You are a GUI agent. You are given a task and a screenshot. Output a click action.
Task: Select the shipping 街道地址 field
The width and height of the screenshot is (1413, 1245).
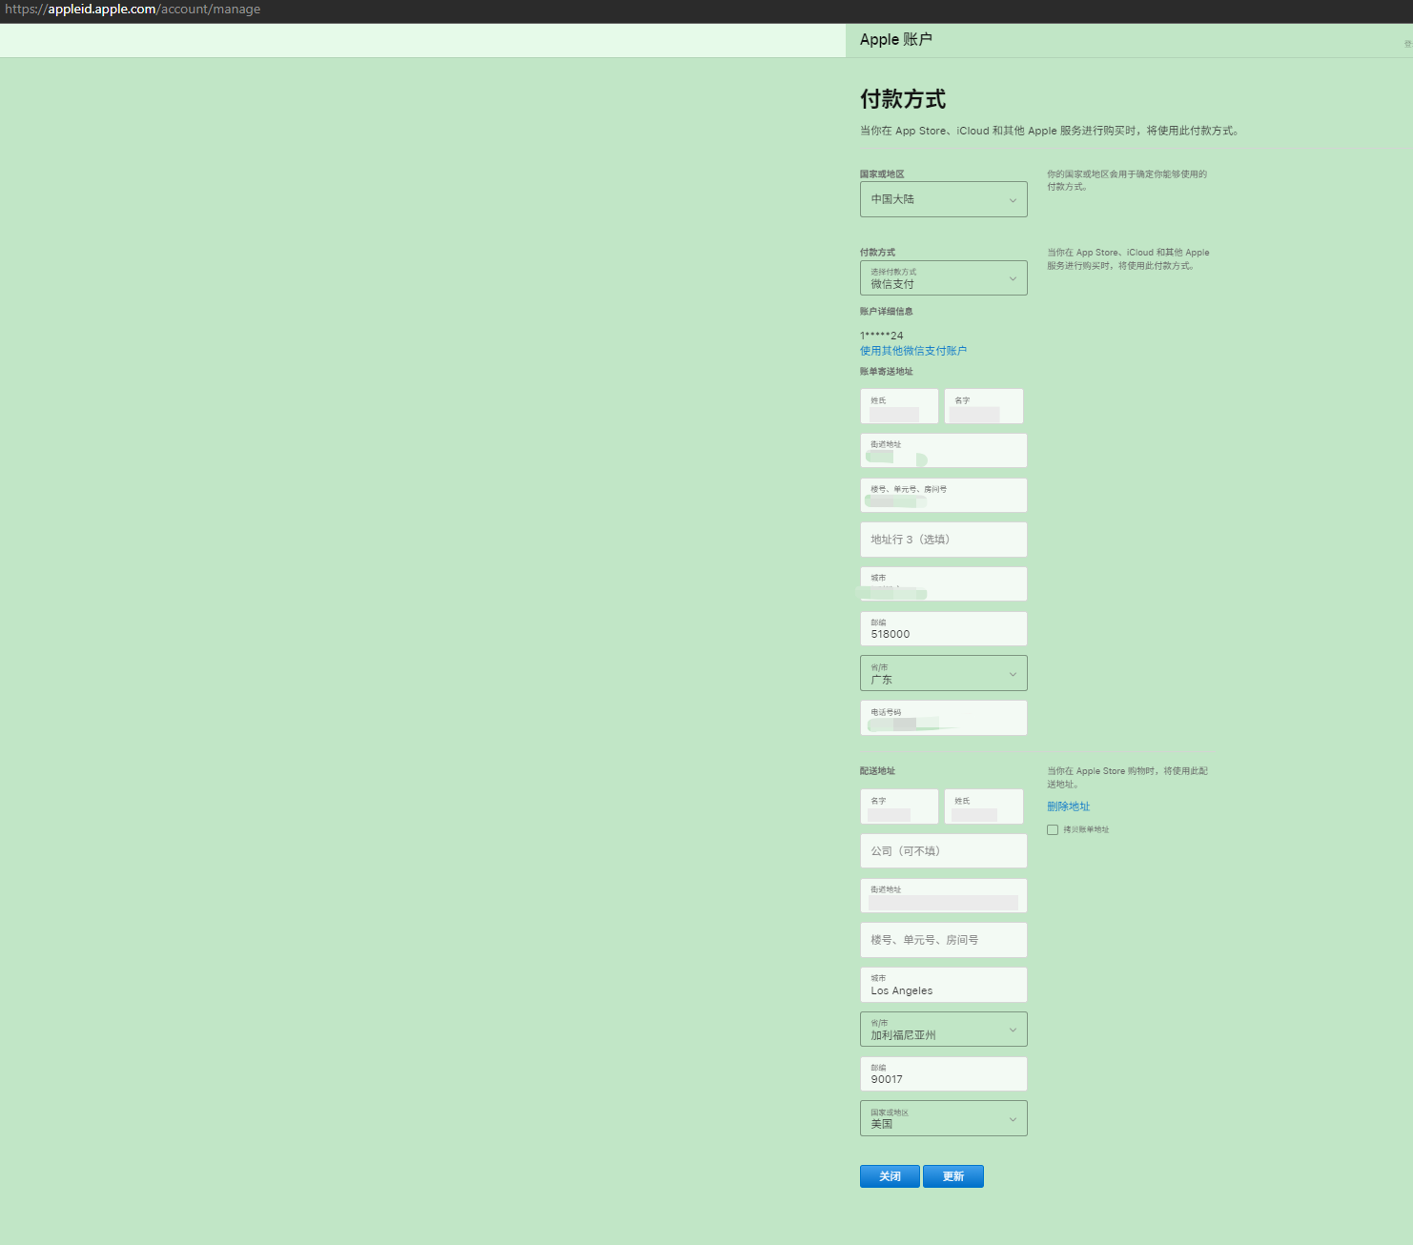(x=943, y=896)
